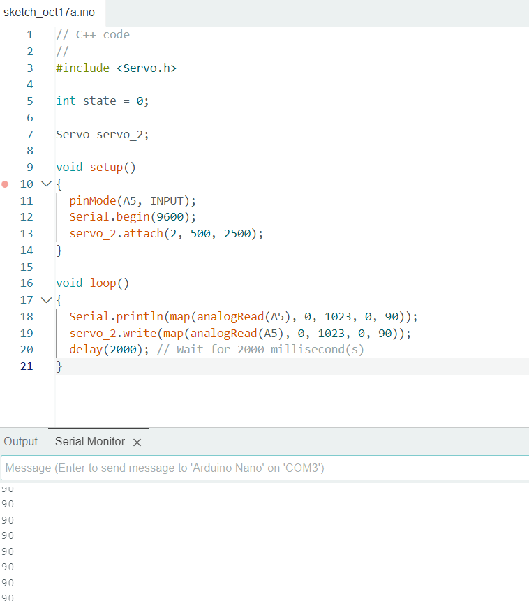Click the Serial.println map statement
The image size is (529, 601).
pos(244,317)
